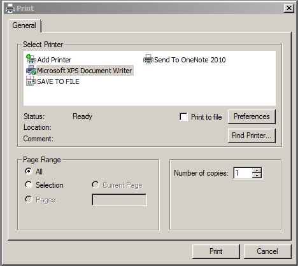Click the Pages range text box
298x266 pixels.
point(119,200)
